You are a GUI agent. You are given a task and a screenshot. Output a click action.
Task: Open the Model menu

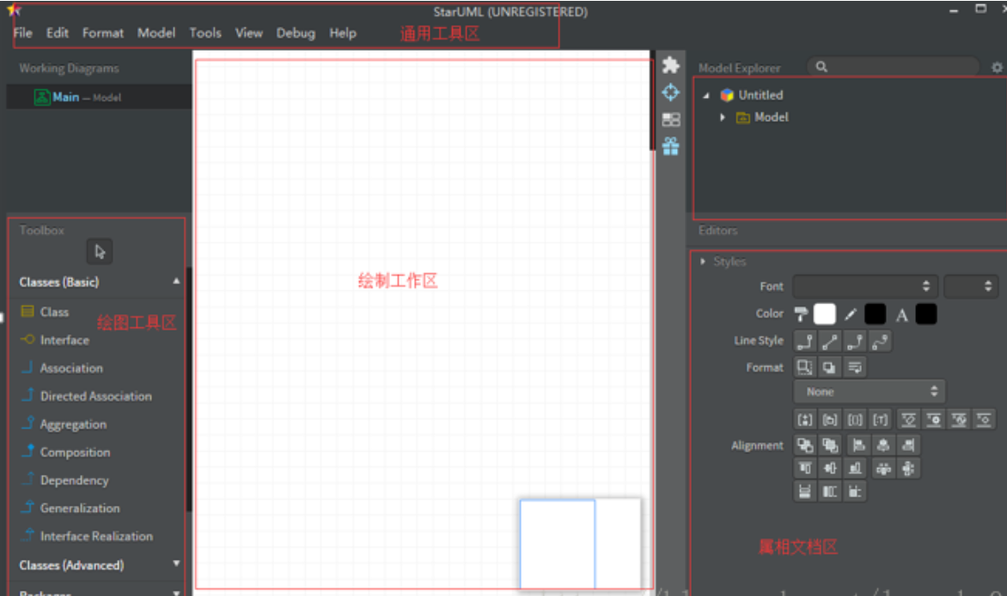156,33
